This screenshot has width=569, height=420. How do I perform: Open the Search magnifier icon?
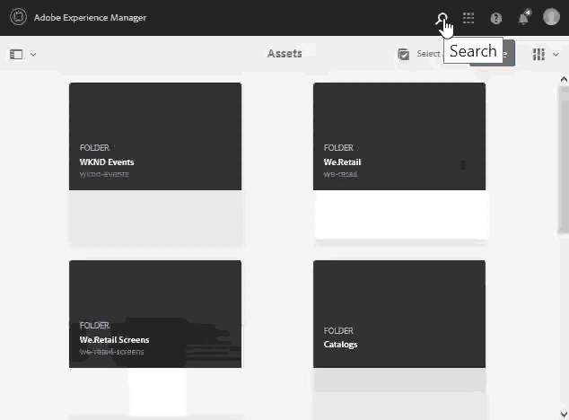tap(442, 18)
